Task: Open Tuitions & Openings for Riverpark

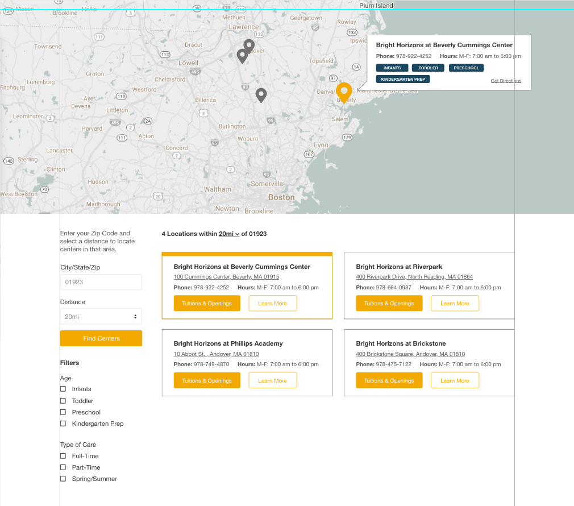Action: (389, 303)
